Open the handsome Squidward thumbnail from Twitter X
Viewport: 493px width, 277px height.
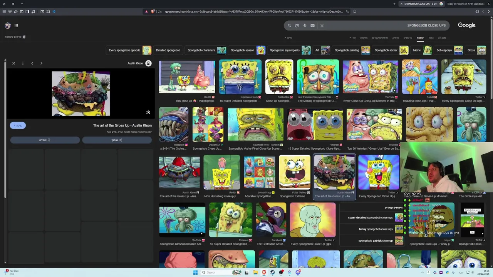tap(313, 220)
